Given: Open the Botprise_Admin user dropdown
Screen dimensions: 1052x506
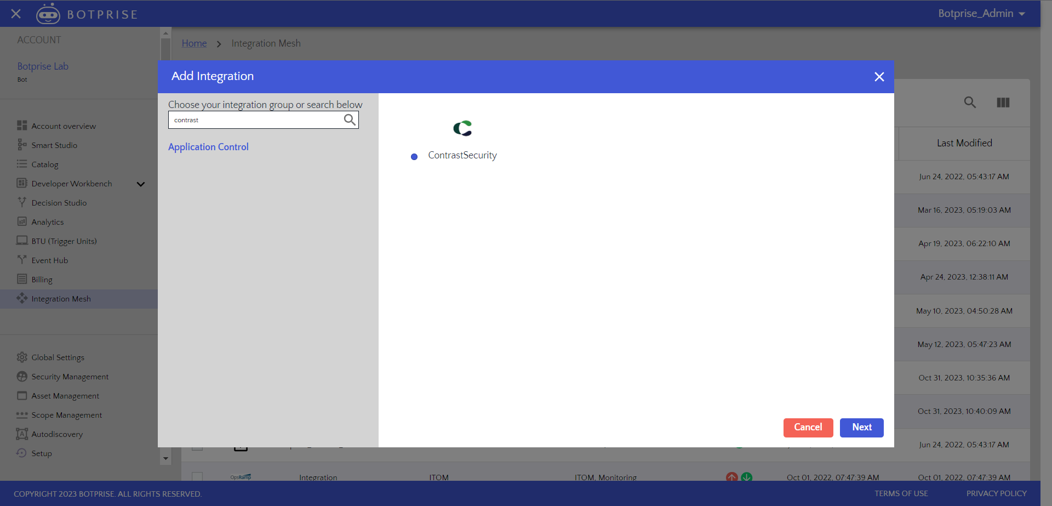Looking at the screenshot, I should 981,14.
